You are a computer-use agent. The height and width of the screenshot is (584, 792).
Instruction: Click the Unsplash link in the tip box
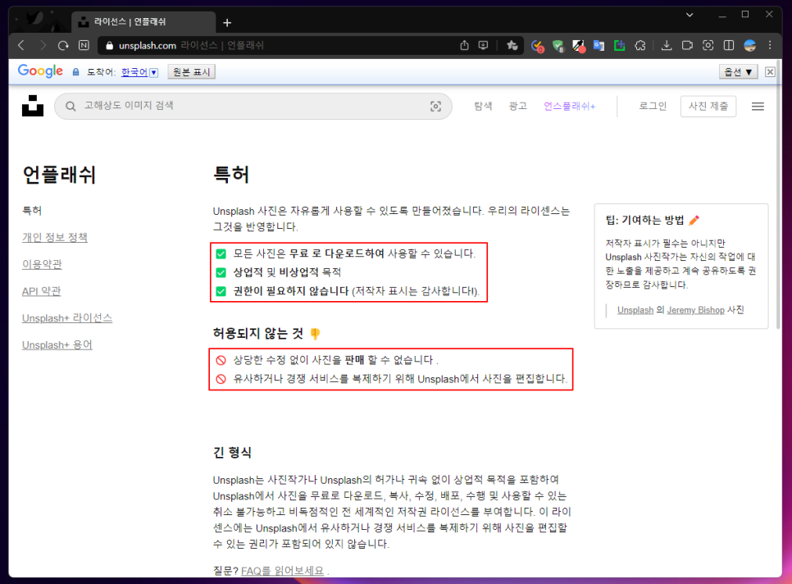[x=635, y=310]
